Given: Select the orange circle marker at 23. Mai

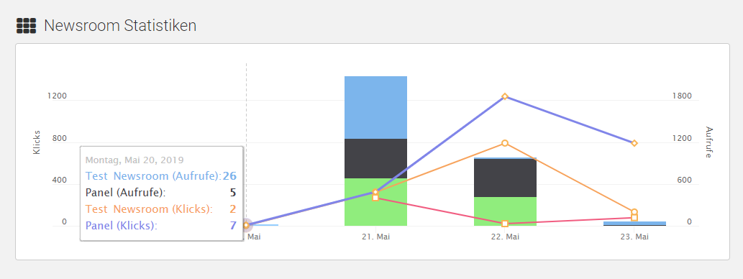Looking at the screenshot, I should [634, 211].
